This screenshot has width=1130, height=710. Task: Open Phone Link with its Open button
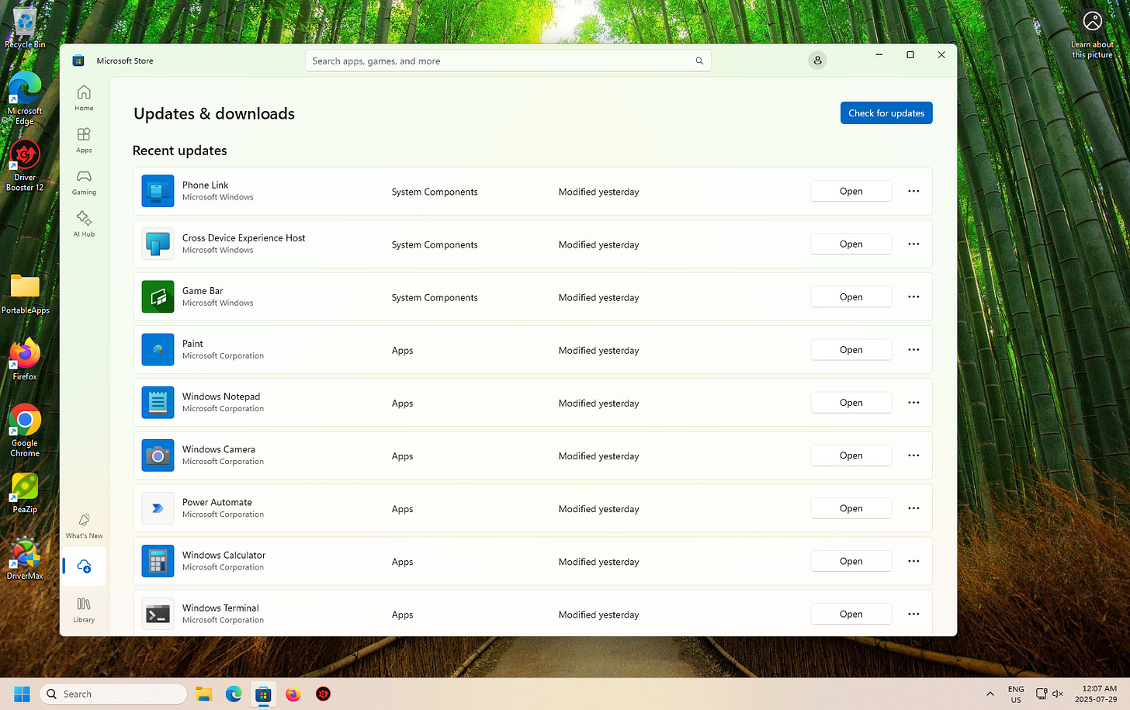coord(851,191)
